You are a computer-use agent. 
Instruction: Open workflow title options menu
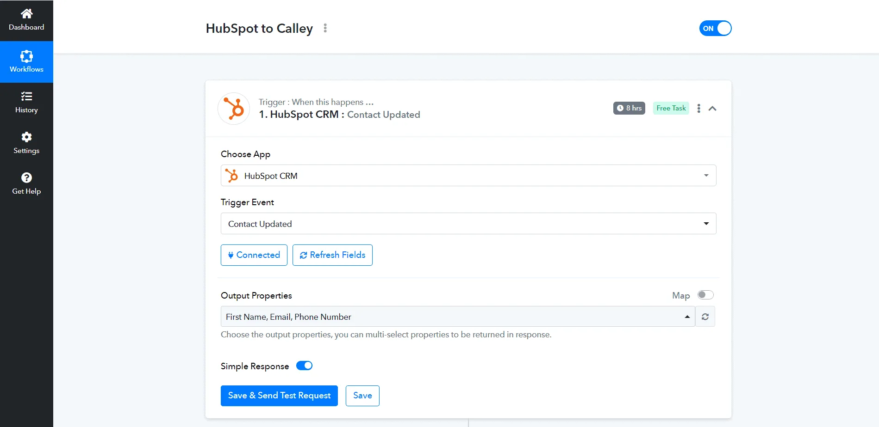pos(325,28)
